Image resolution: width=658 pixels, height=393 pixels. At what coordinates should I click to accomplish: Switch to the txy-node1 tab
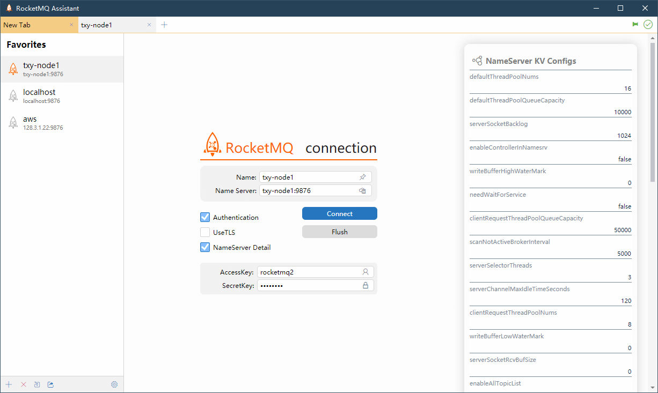(x=110, y=25)
